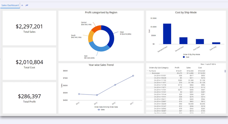Click the Central $39,706 (14%) label
The image size is (228, 124).
pos(86,23)
